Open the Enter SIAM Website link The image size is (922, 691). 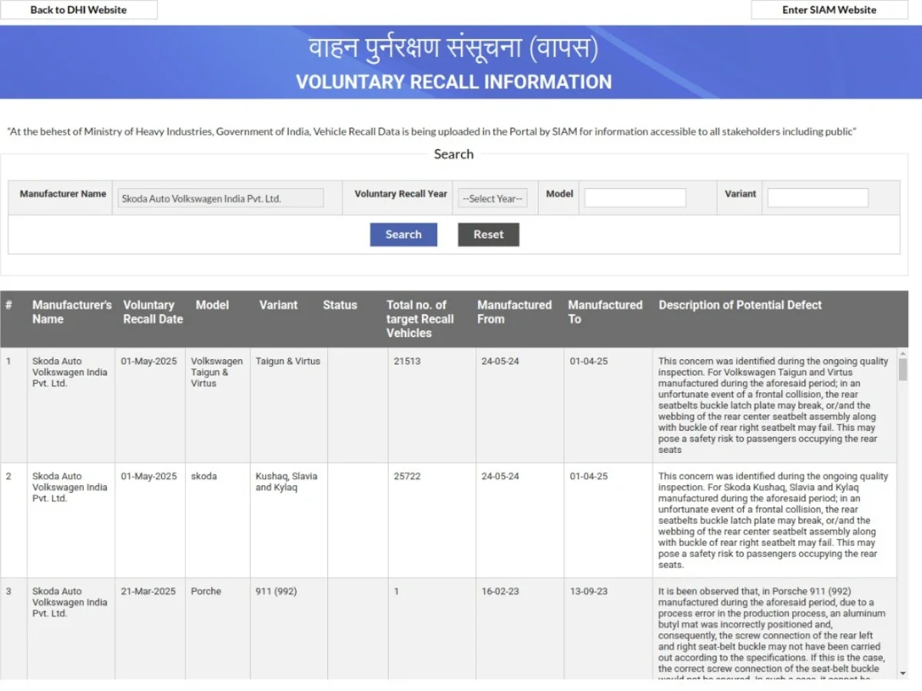[x=829, y=10]
